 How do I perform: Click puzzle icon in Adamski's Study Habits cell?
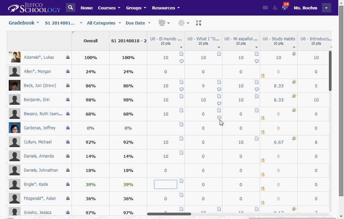point(294,53)
